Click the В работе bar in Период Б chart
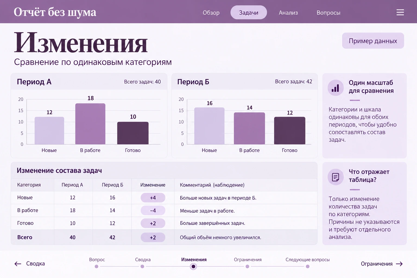Screen dimensions: 417x278 [249, 128]
